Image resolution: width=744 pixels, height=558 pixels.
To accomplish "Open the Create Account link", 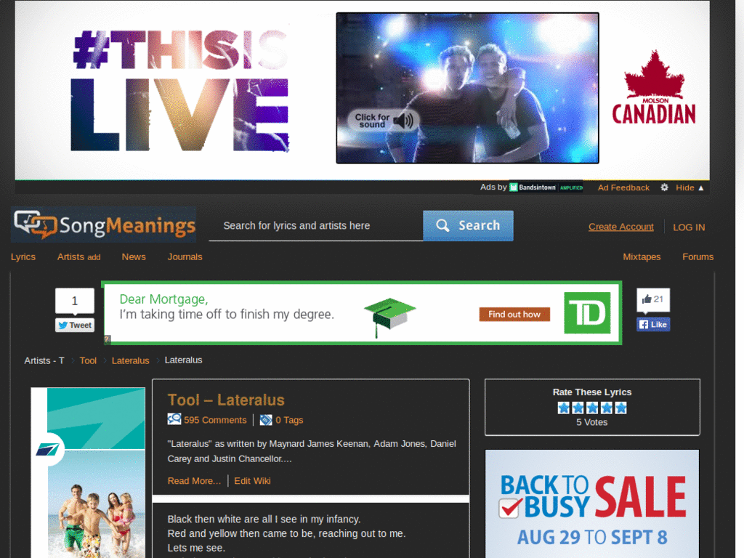I will click(x=620, y=227).
